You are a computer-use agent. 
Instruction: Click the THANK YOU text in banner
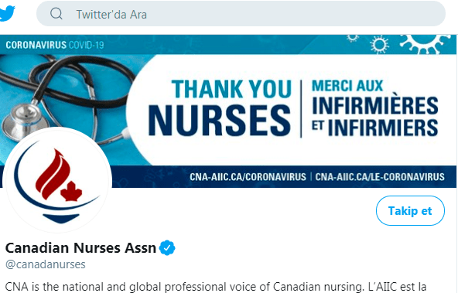(x=231, y=89)
